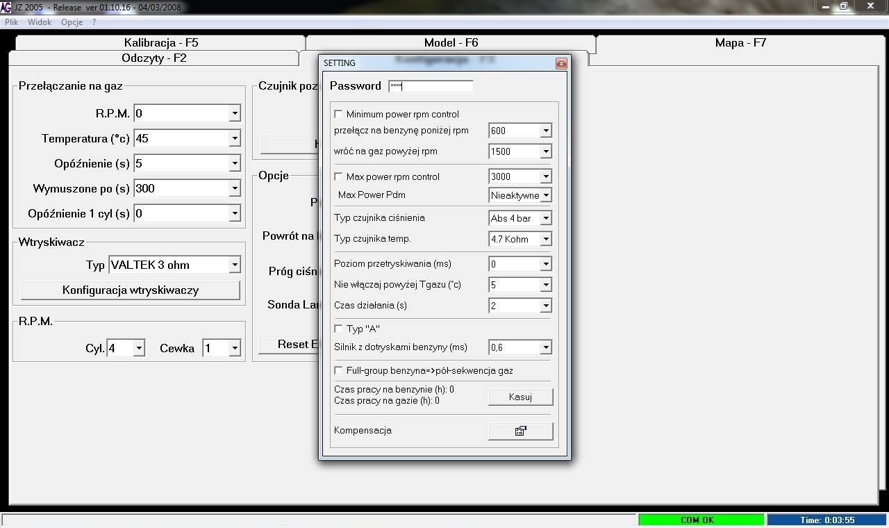Click the Kompensacja icon button
This screenshot has width=889, height=528.
point(520,431)
